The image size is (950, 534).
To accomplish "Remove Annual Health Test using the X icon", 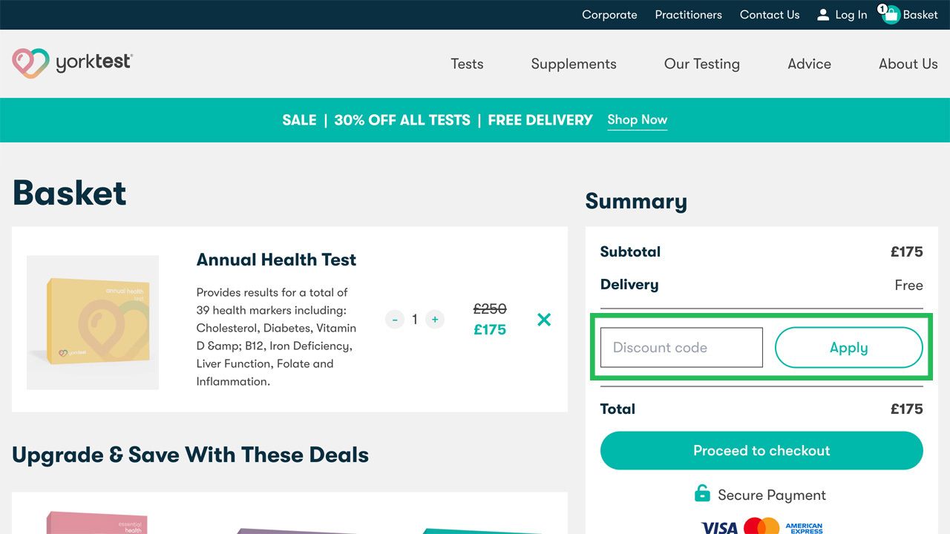I will tap(543, 319).
